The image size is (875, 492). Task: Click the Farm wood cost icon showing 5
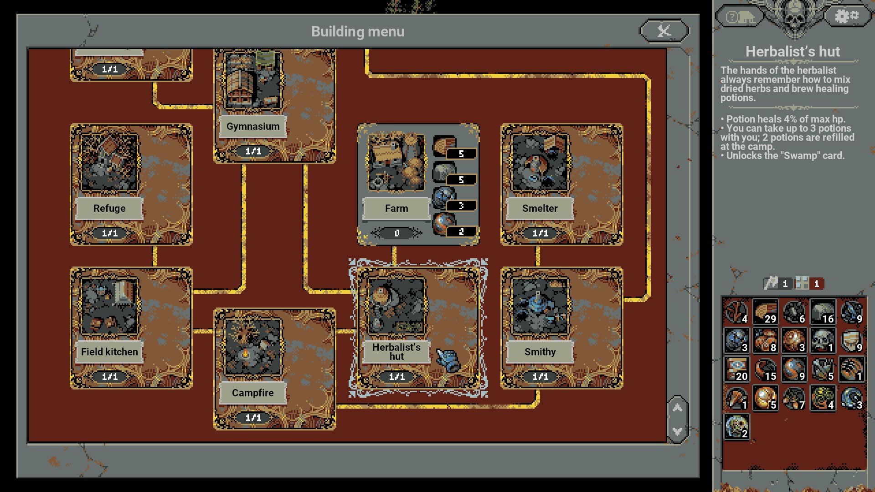tap(454, 148)
